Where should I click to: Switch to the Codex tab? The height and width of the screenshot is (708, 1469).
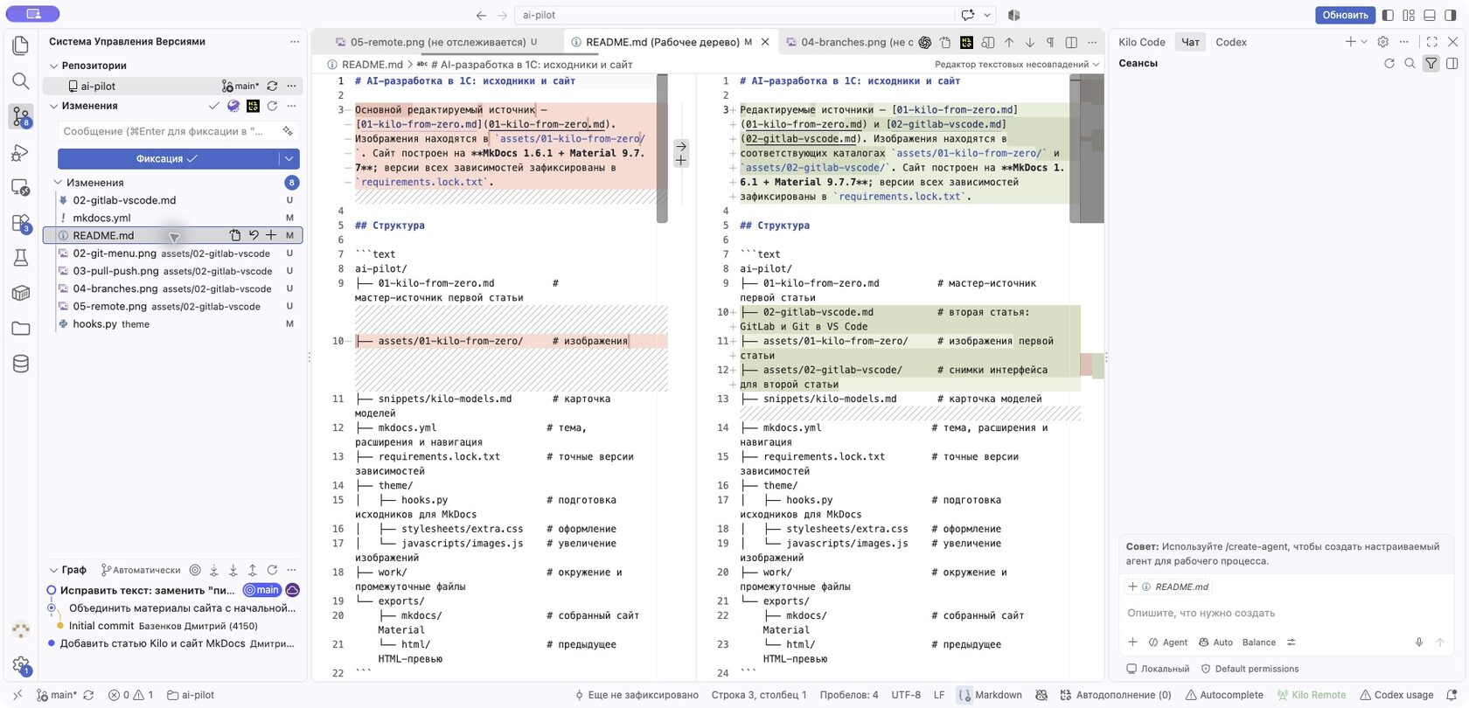tap(1230, 42)
